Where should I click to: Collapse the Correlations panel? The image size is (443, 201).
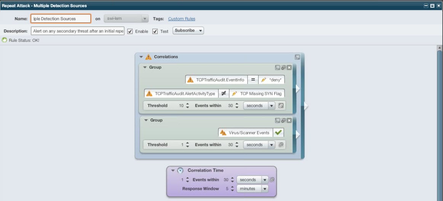click(x=141, y=57)
